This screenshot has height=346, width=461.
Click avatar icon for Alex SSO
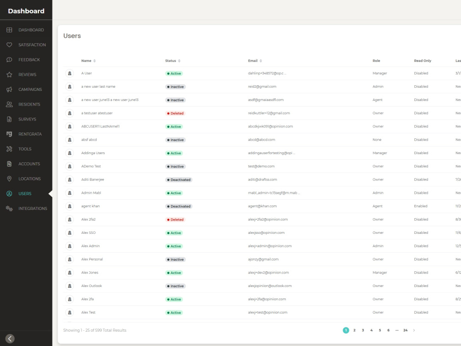pos(70,233)
